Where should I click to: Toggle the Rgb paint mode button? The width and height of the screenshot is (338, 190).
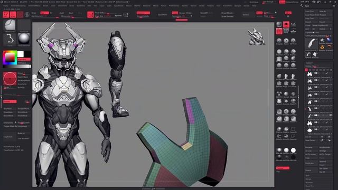[x=44, y=13]
